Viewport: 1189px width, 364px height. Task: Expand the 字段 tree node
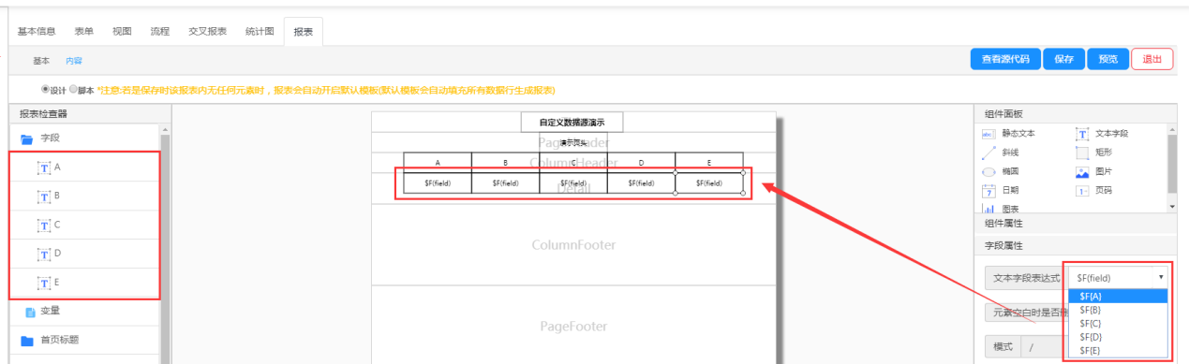click(85, 138)
